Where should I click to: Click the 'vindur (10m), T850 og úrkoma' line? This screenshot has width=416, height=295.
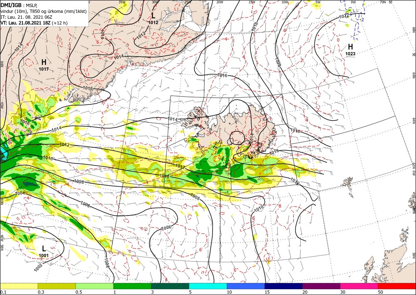tap(43, 11)
